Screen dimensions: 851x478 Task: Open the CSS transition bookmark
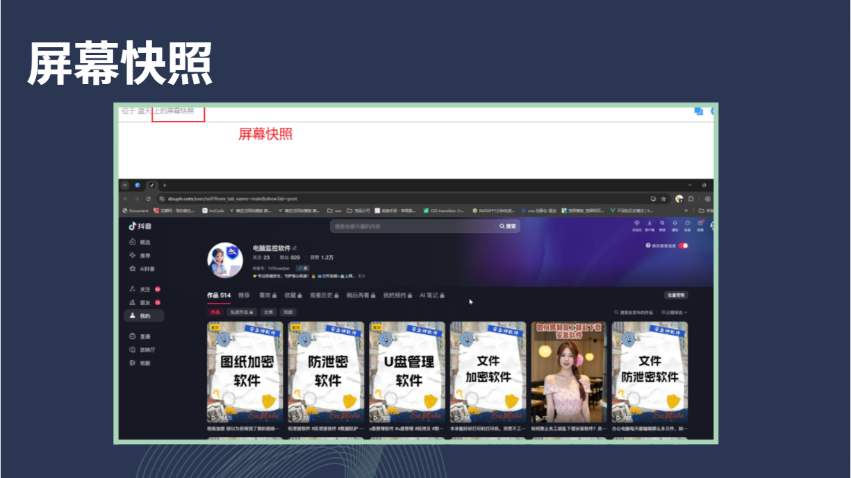coord(444,211)
